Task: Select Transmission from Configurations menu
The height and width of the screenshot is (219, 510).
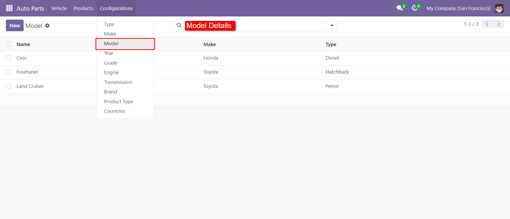Action: pos(118,82)
